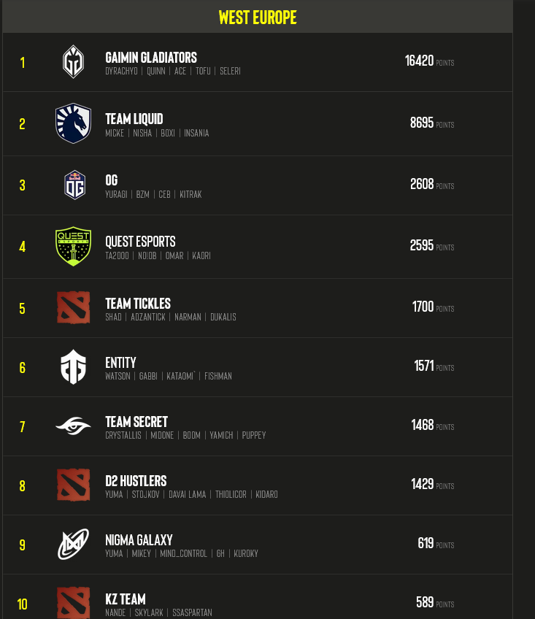Select the Team Liquid team name

tap(134, 118)
